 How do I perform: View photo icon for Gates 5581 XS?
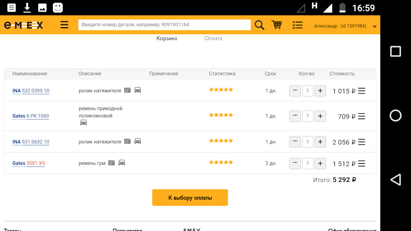[x=111, y=163]
